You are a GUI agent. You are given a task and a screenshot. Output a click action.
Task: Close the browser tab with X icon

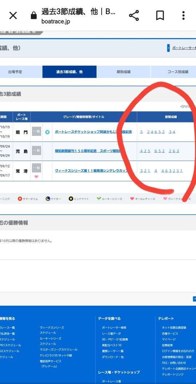point(13,16)
